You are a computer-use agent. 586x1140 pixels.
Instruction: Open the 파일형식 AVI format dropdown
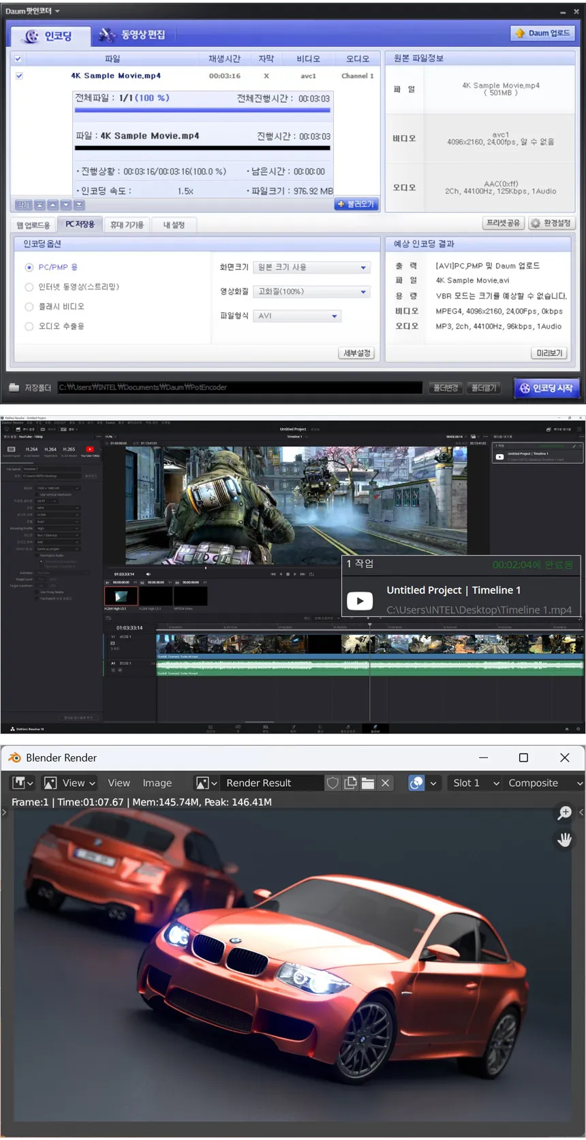click(x=297, y=316)
